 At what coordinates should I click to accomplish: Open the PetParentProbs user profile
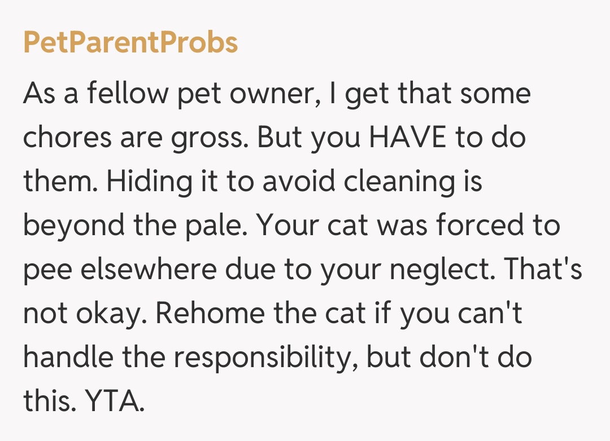[x=130, y=43]
